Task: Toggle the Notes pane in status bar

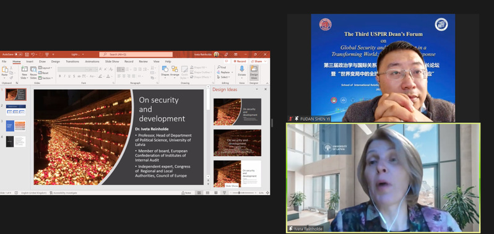Action: point(186,193)
